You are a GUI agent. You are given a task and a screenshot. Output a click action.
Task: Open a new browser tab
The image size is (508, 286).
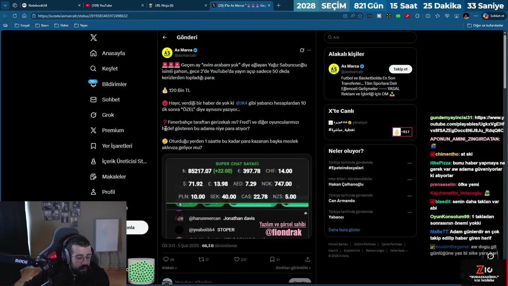(279, 6)
